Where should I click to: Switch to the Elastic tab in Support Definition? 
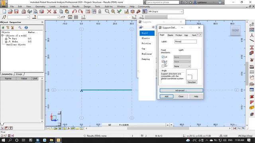[170, 35]
